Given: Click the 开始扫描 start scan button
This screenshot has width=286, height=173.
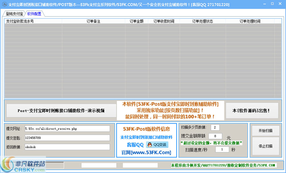Looking at the screenshot, I should pos(266,131).
